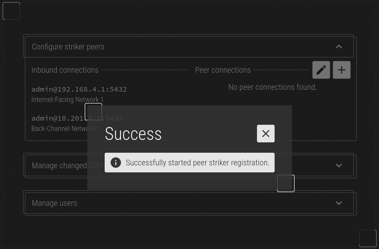Click the Success dialog heading

(x=133, y=134)
